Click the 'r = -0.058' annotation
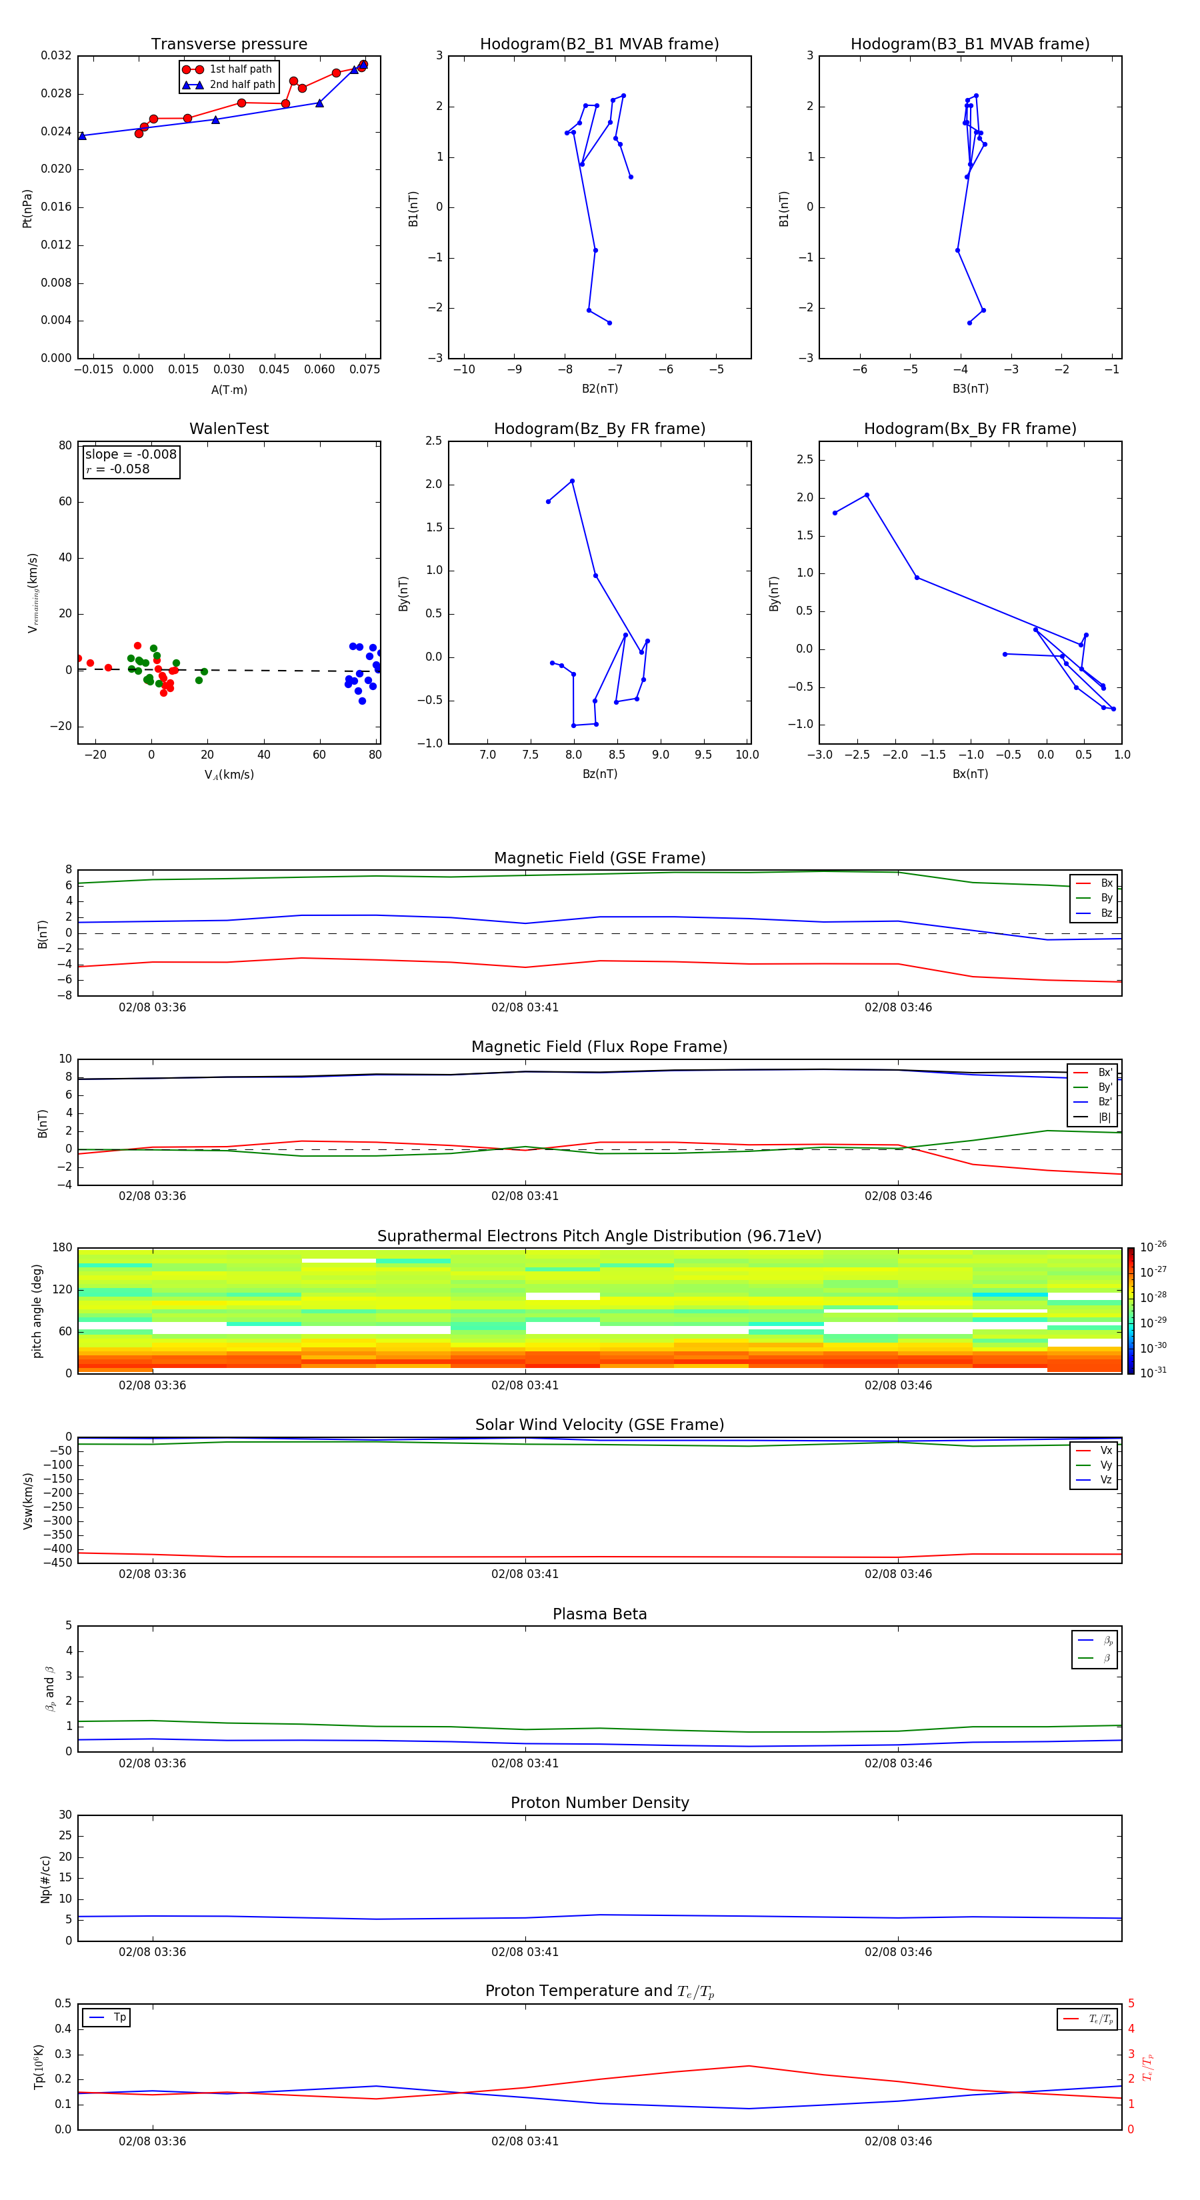1200x2200 pixels. click(118, 469)
